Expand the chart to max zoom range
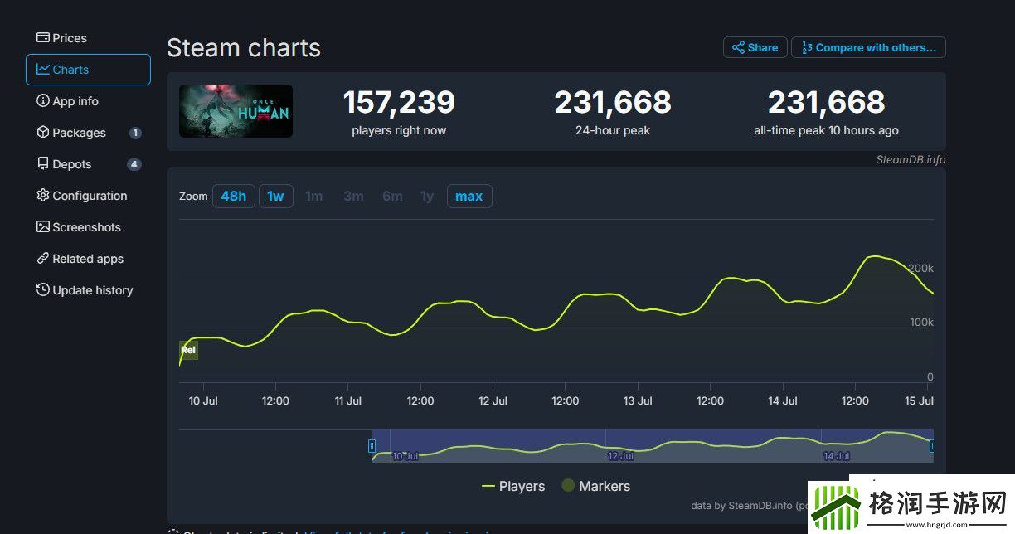The image size is (1015, 534). 469,196
